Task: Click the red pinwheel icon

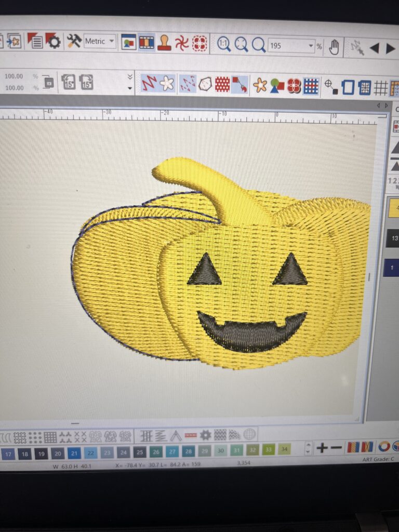Action: 182,43
